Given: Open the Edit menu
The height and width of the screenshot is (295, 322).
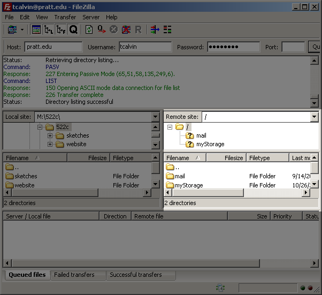Looking at the screenshot, I should [x=25, y=17].
